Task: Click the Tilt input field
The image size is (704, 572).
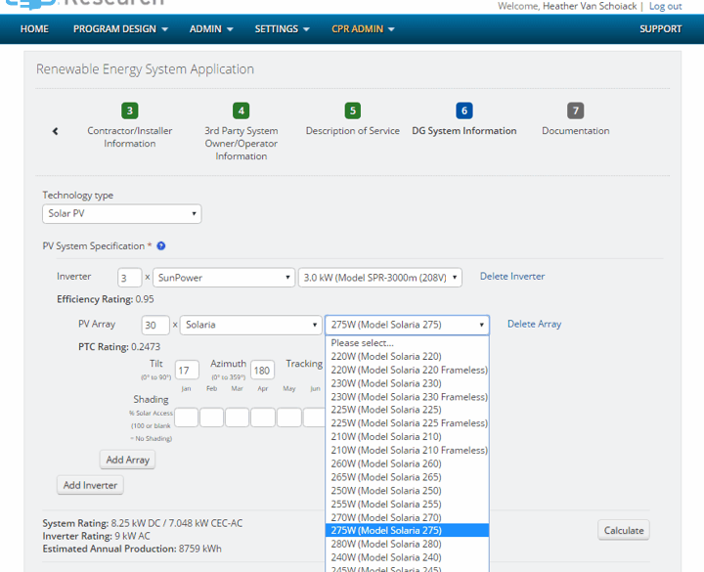Action: [x=187, y=370]
